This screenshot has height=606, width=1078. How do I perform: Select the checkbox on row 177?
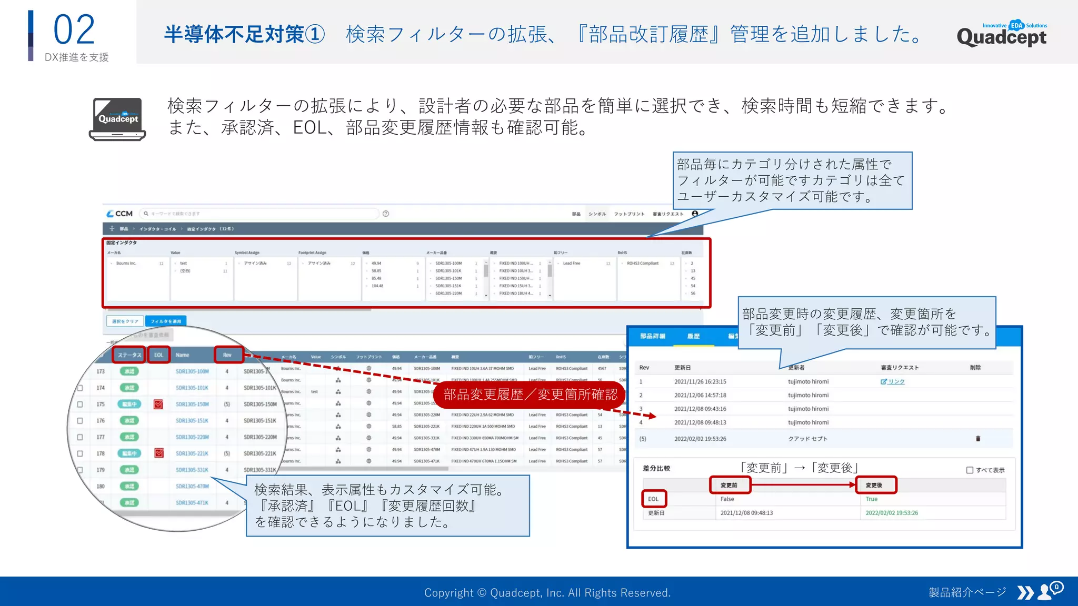[x=80, y=437]
